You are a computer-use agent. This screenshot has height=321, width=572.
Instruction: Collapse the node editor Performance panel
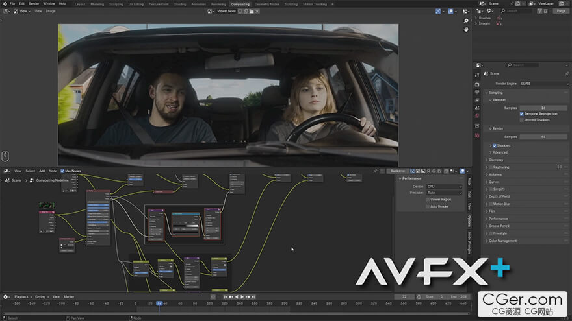400,178
